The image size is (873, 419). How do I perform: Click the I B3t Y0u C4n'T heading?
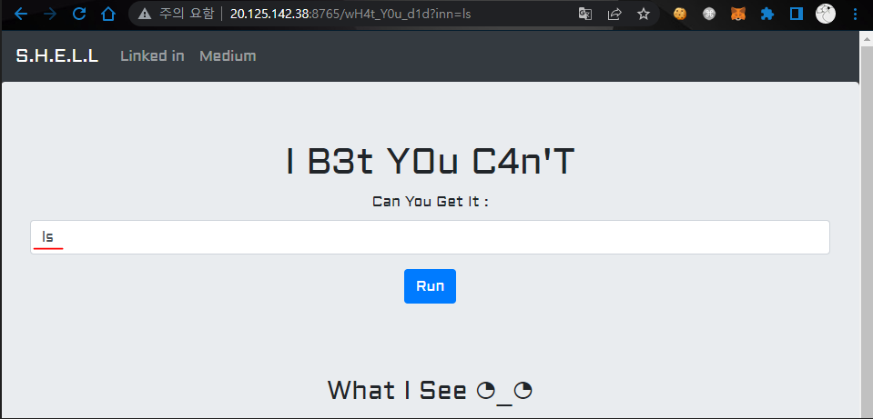click(x=430, y=162)
